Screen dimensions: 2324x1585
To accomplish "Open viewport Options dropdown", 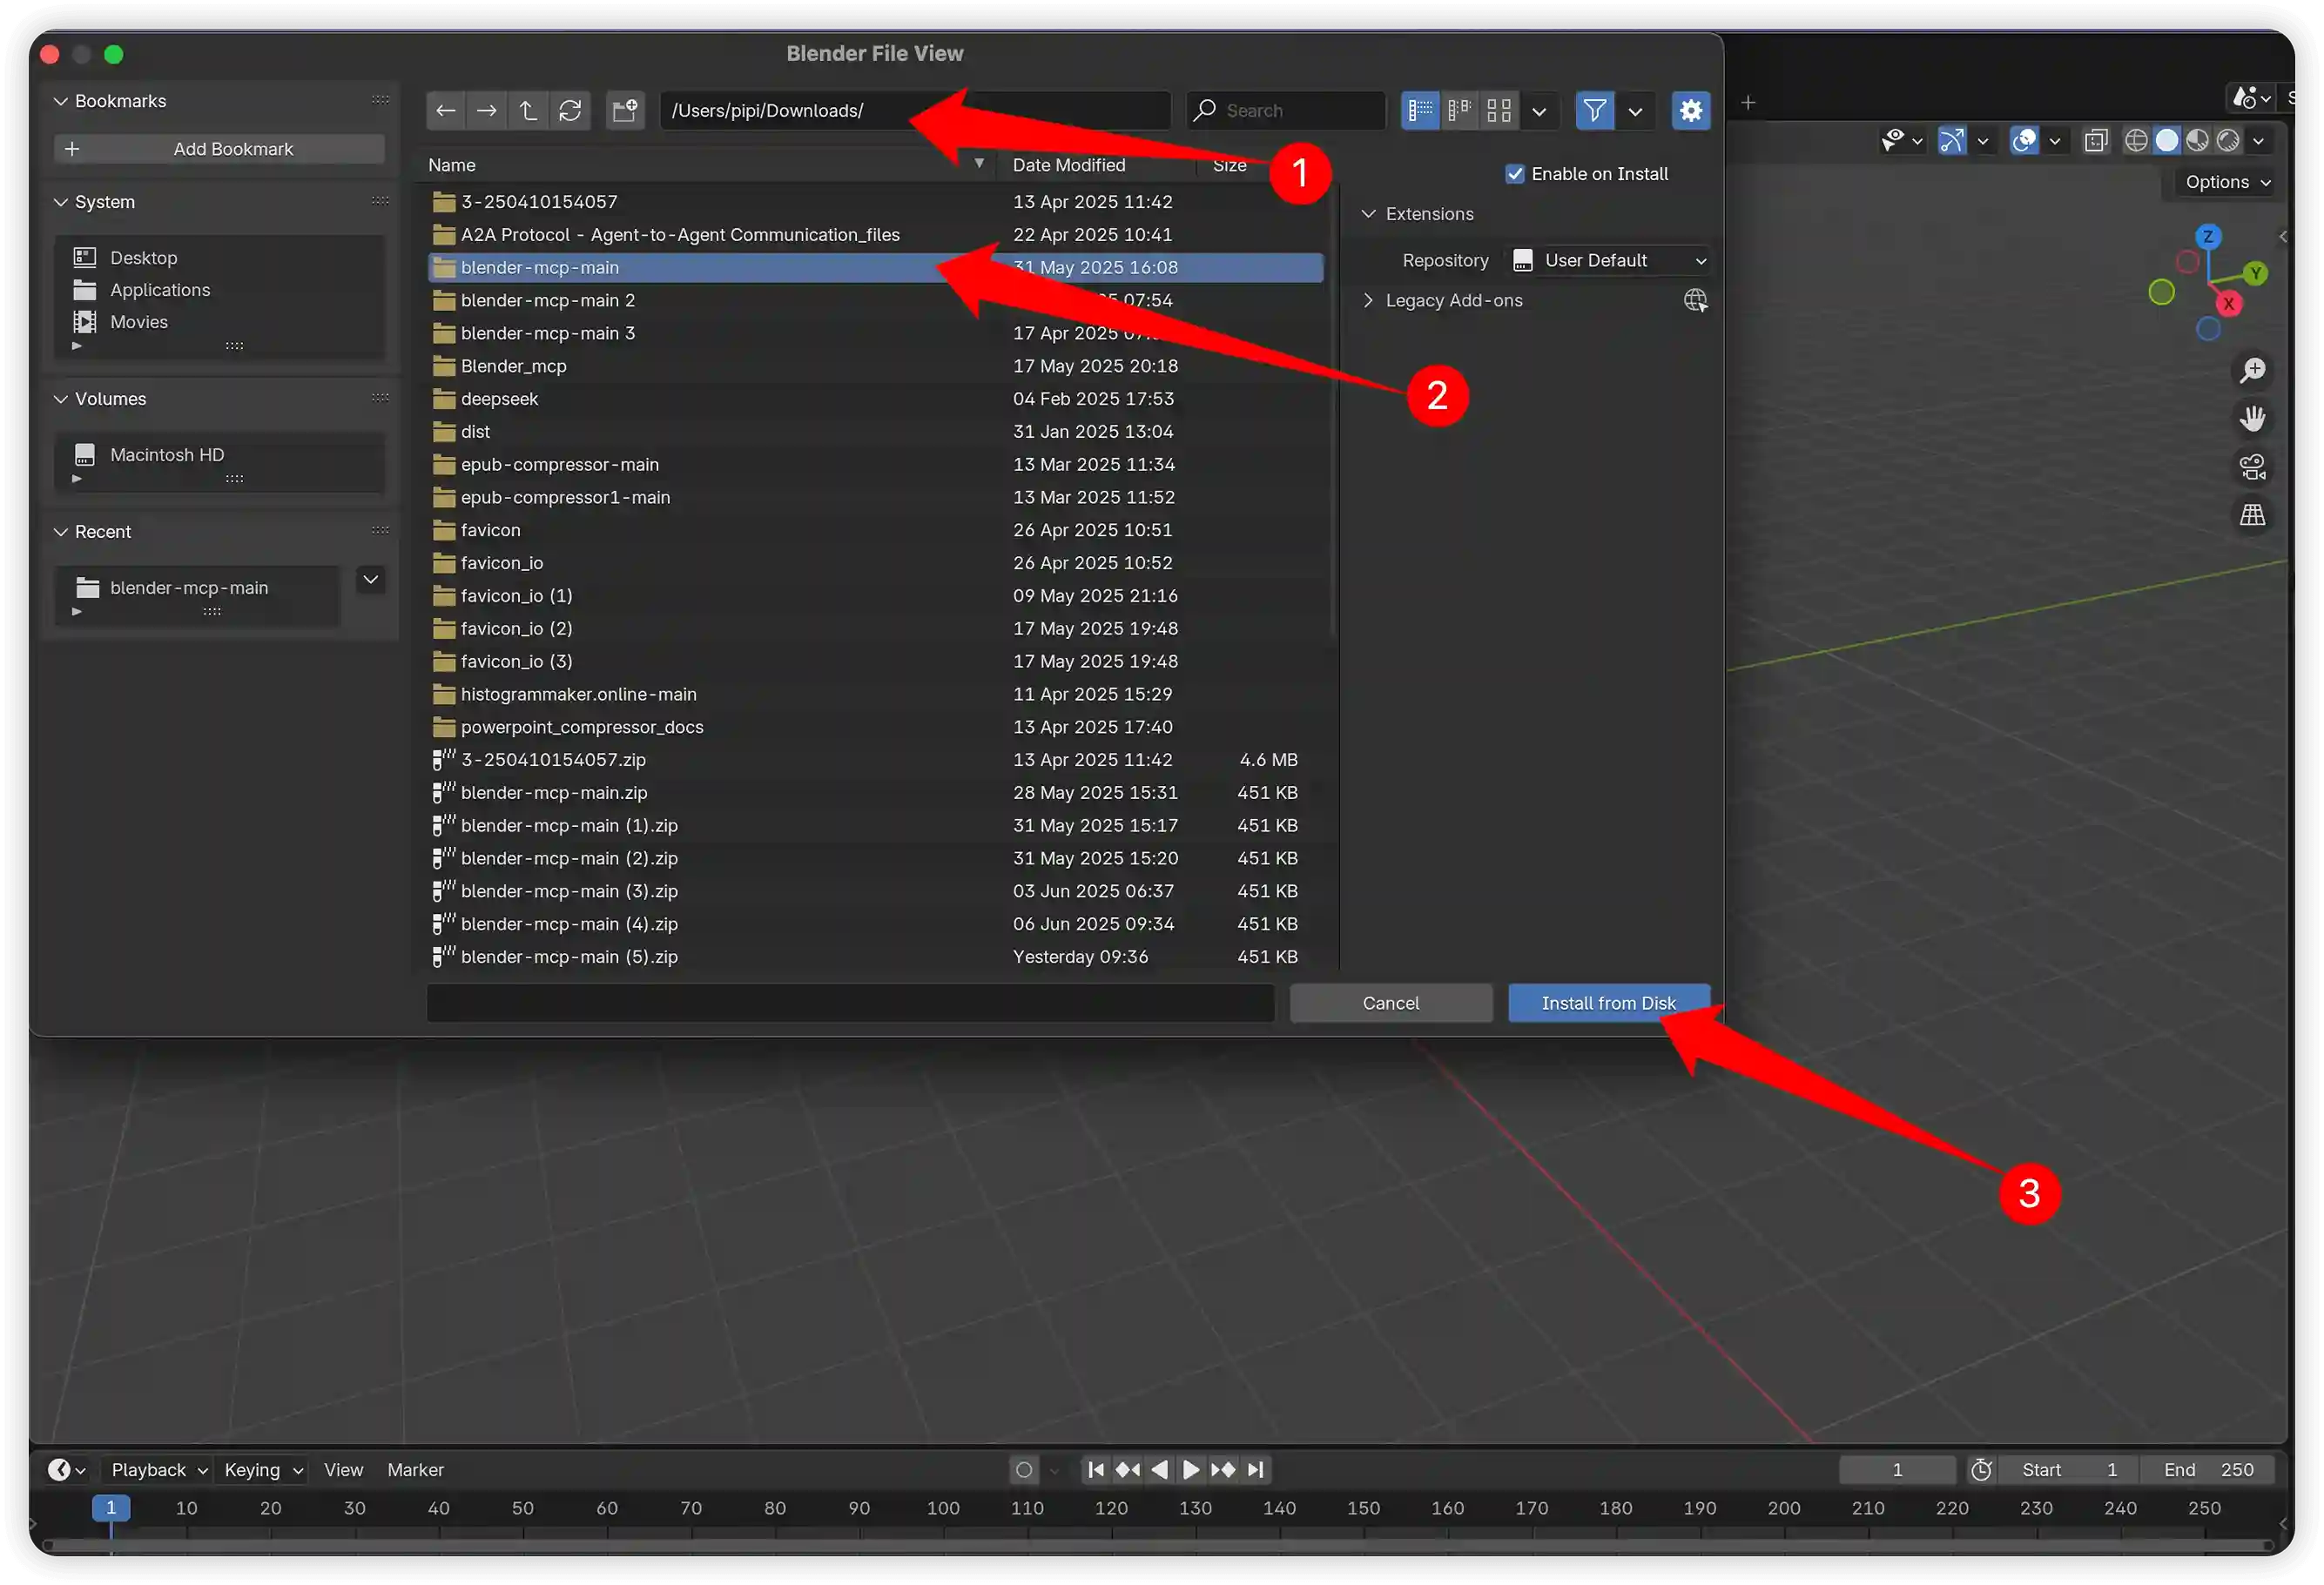I will [x=2227, y=182].
